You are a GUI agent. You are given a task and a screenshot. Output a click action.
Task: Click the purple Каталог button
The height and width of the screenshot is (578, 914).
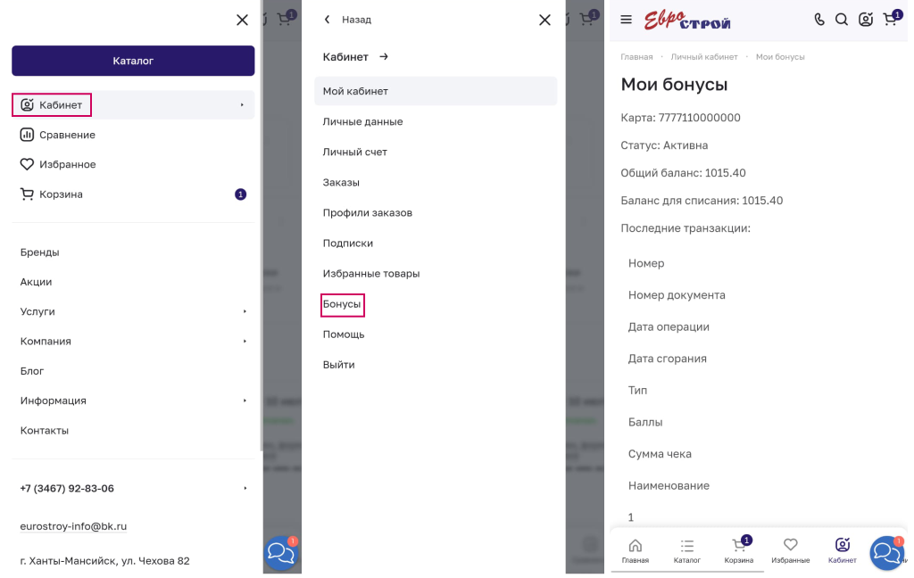[133, 61]
